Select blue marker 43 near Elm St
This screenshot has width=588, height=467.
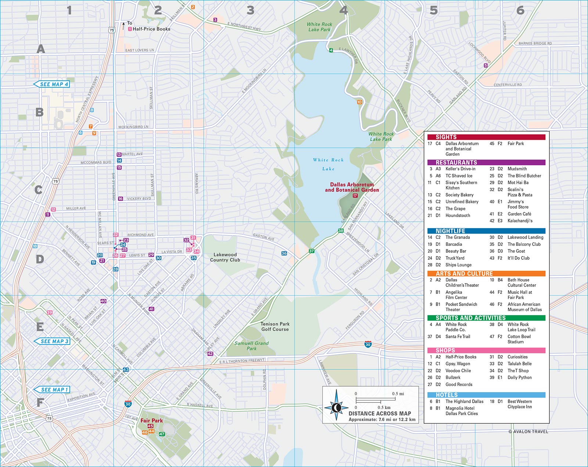click(126, 369)
